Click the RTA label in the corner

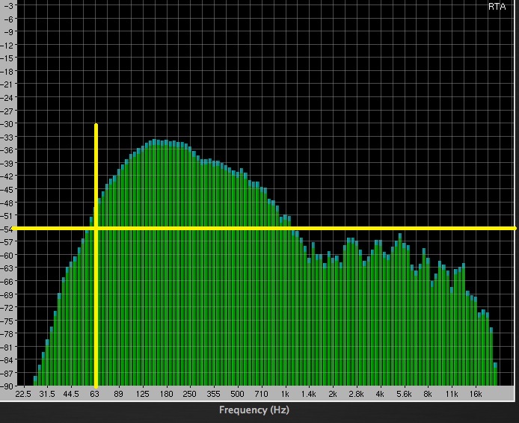[x=497, y=6]
